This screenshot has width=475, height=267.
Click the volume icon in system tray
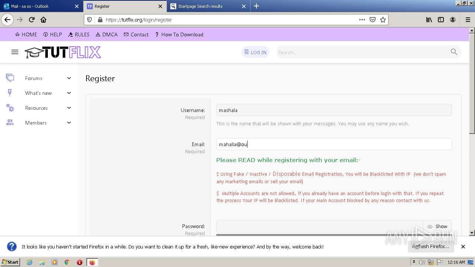[422, 262]
